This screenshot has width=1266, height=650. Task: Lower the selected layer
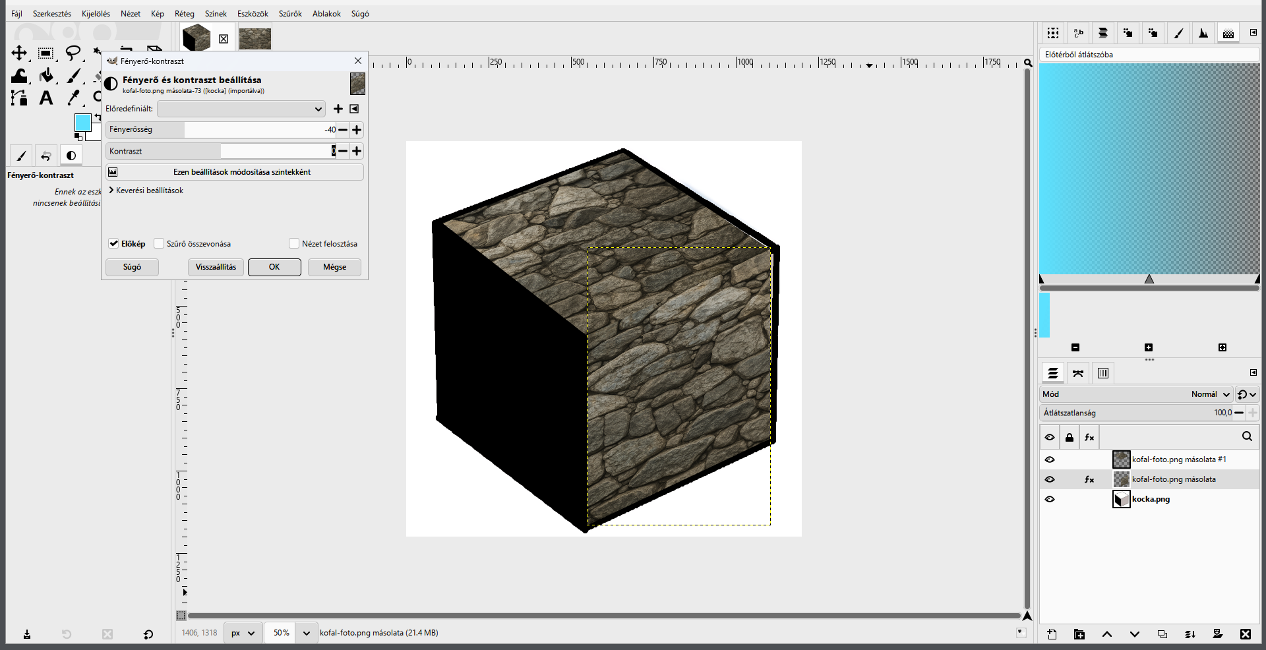pyautogui.click(x=1135, y=634)
